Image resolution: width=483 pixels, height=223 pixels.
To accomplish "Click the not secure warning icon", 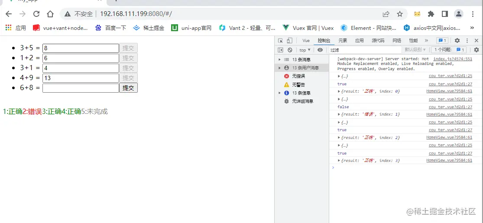I will 68,14.
